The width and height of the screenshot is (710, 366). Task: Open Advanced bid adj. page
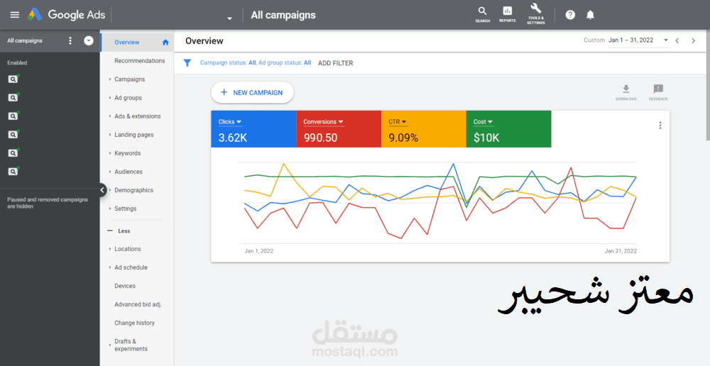(x=138, y=304)
